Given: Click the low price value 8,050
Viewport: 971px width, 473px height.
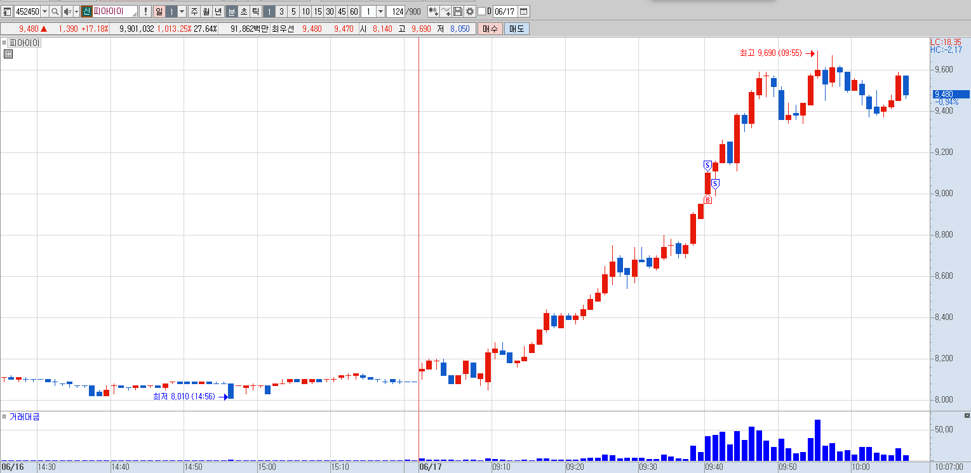Looking at the screenshot, I should [x=460, y=29].
